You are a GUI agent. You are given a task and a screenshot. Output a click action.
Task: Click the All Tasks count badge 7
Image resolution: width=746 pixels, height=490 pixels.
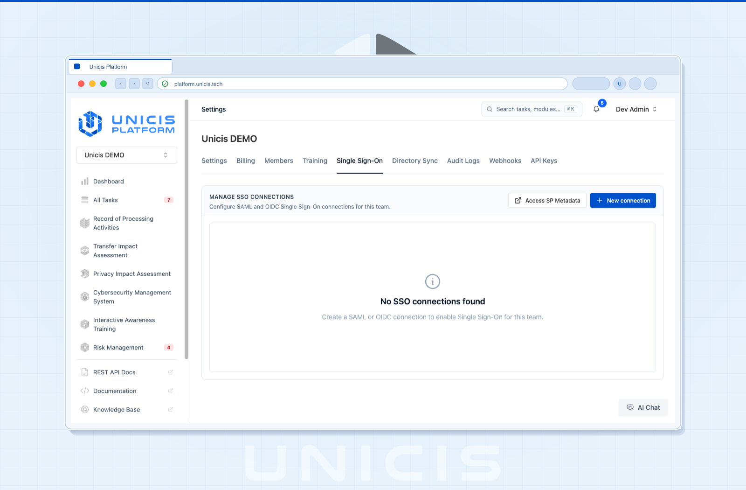[x=169, y=200]
